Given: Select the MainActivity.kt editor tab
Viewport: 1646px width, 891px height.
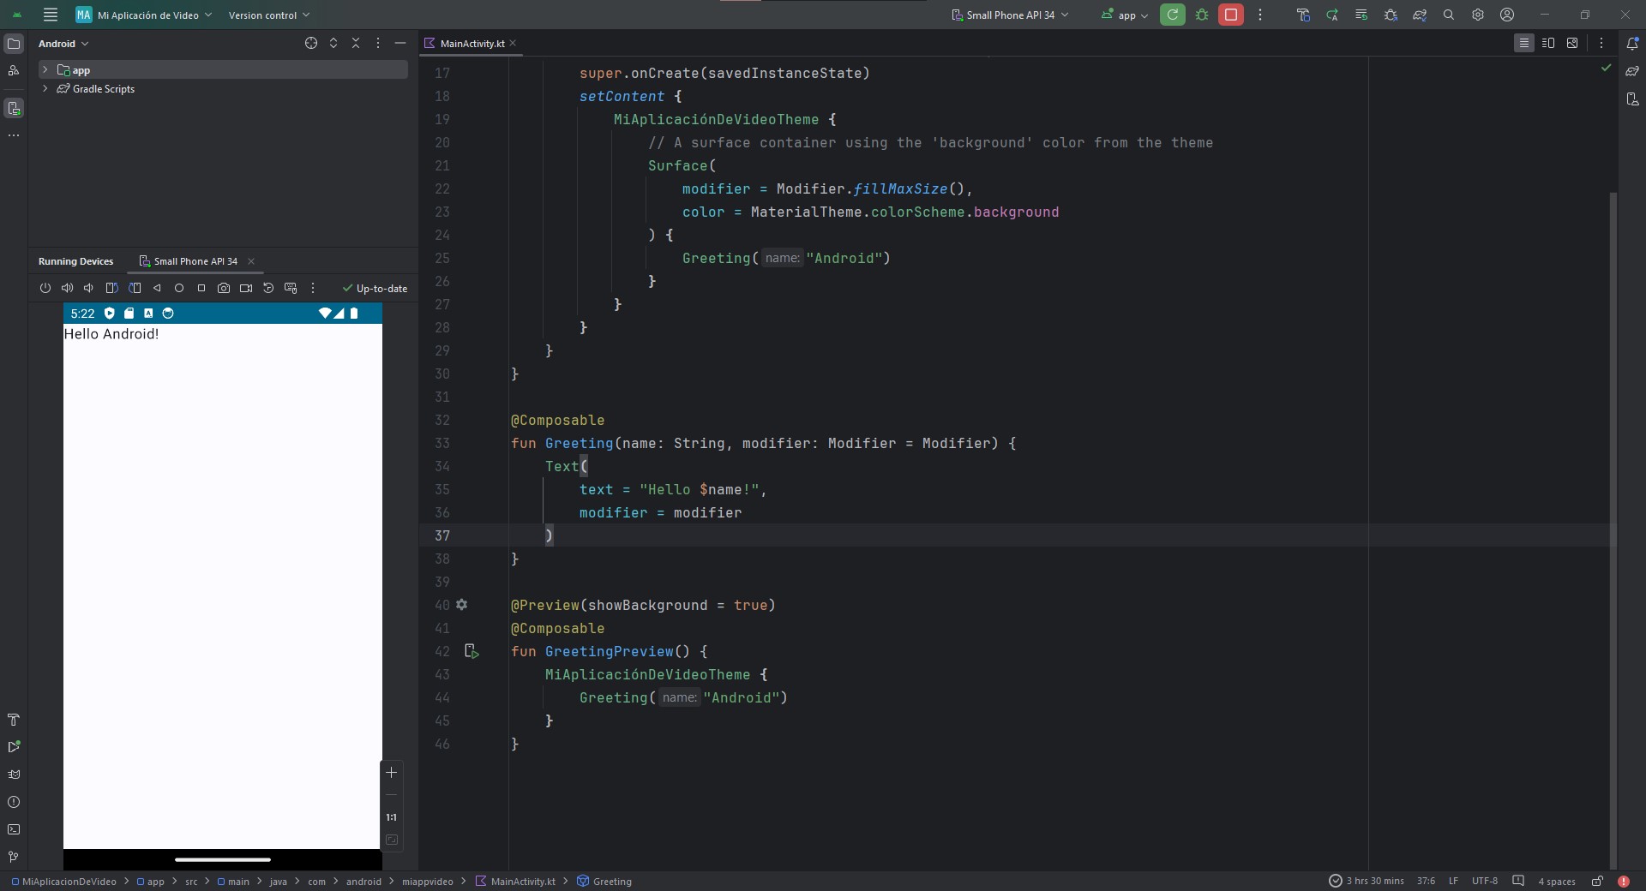Looking at the screenshot, I should click(472, 44).
